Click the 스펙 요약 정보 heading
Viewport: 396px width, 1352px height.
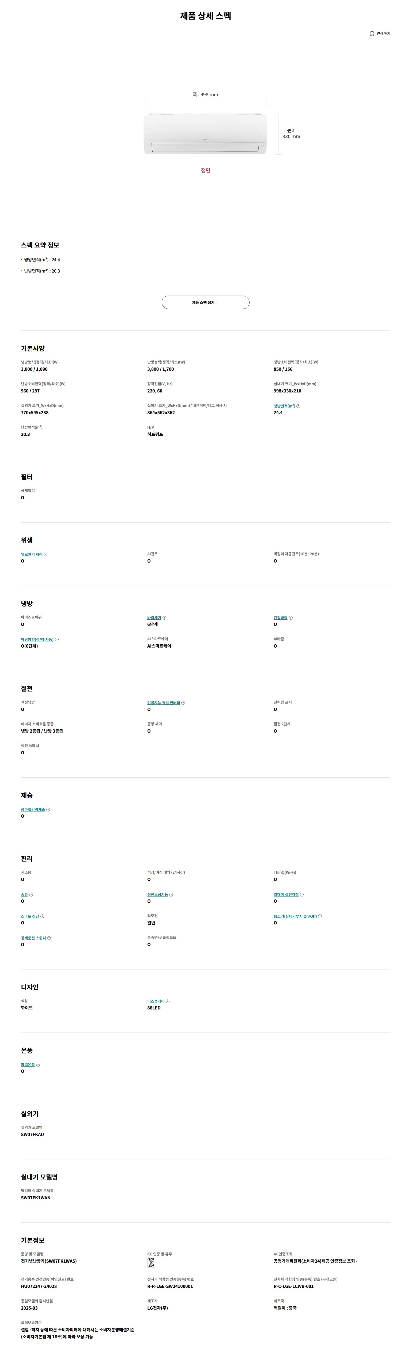[40, 245]
